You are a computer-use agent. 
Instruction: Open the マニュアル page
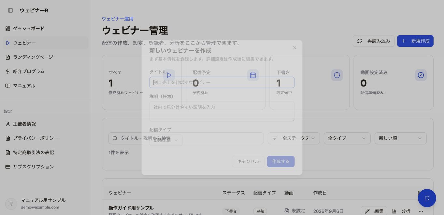tap(45, 86)
